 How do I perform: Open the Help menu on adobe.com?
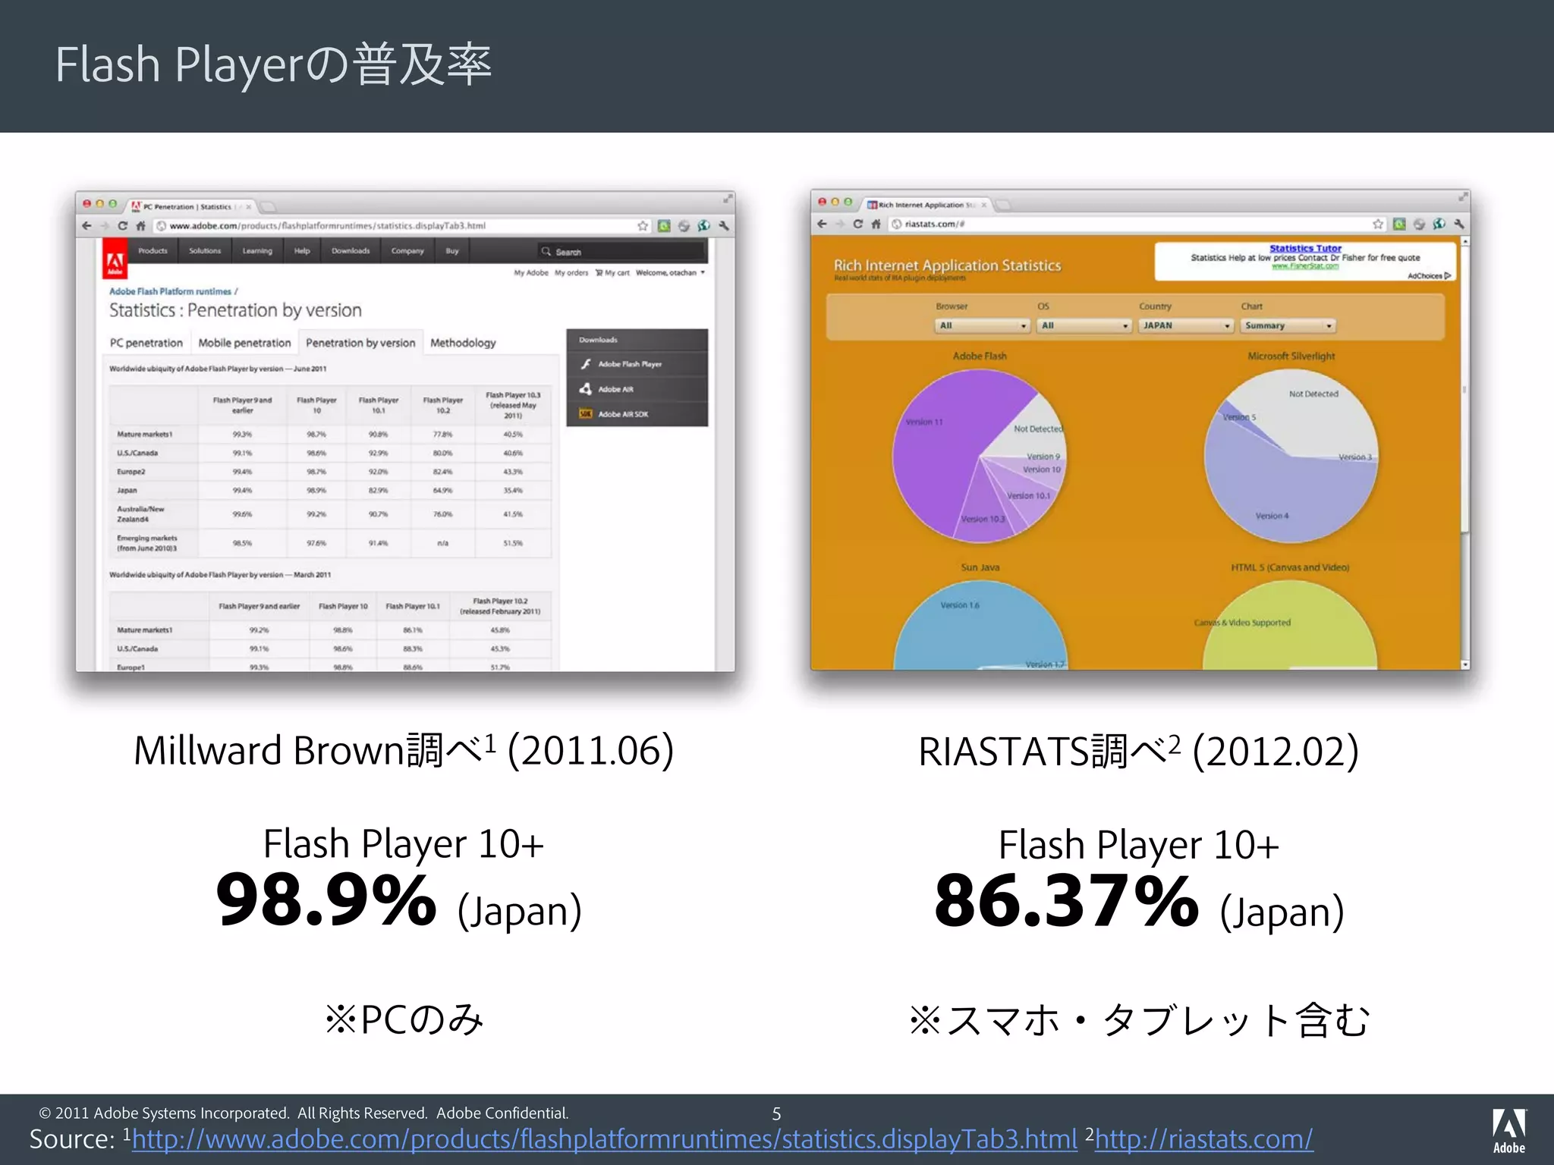coord(302,251)
